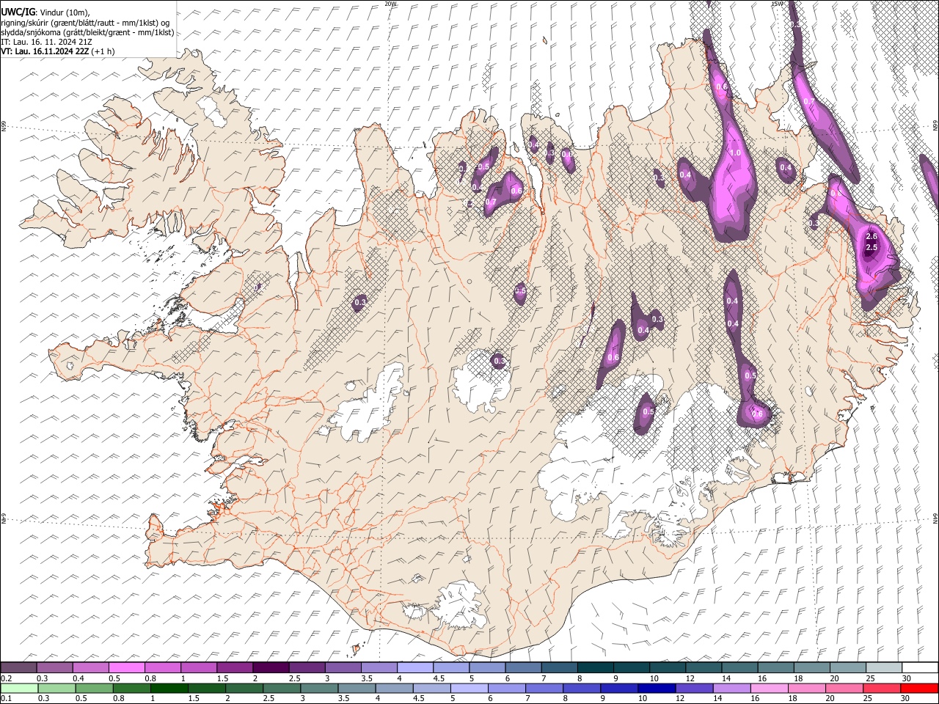The width and height of the screenshot is (939, 704).
Task: Select the 'IT: Lau. 16. 11. 2024 21Z' line
Action: click(x=47, y=42)
